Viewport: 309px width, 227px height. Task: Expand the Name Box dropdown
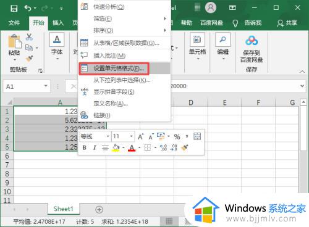[x=46, y=86]
